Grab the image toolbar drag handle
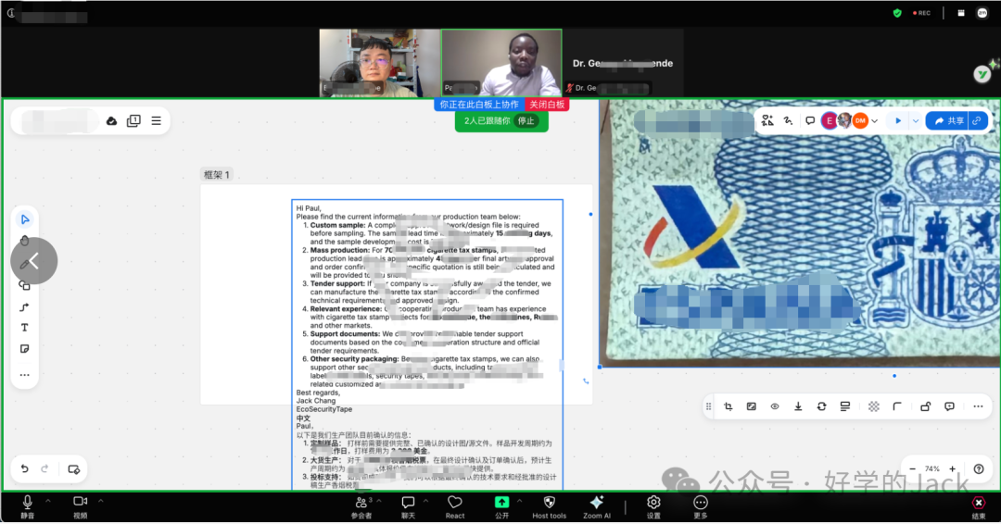The width and height of the screenshot is (1001, 524). click(x=709, y=406)
